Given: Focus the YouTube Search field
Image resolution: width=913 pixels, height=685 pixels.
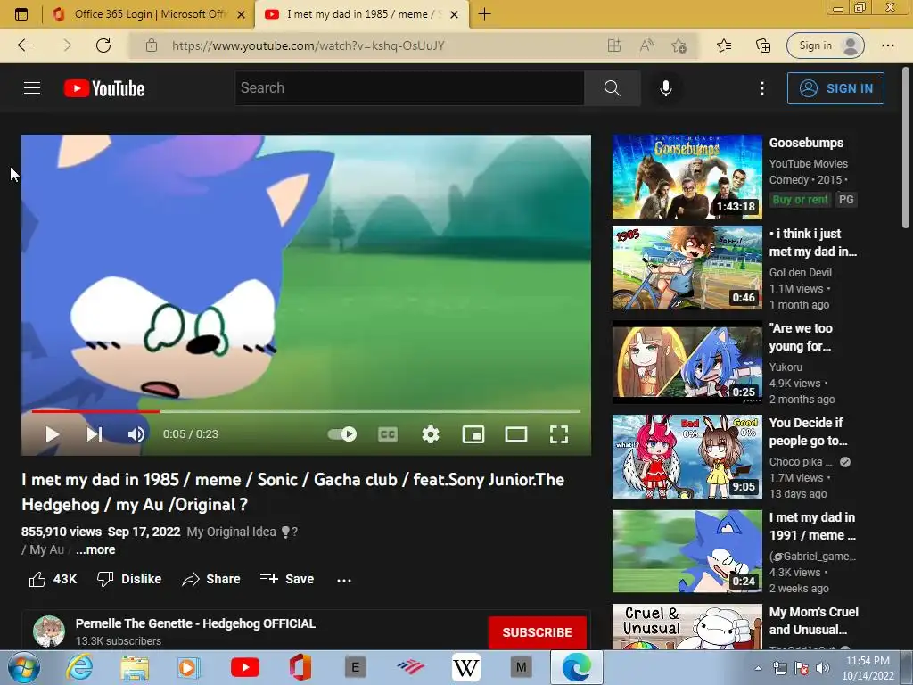Looking at the screenshot, I should point(409,88).
